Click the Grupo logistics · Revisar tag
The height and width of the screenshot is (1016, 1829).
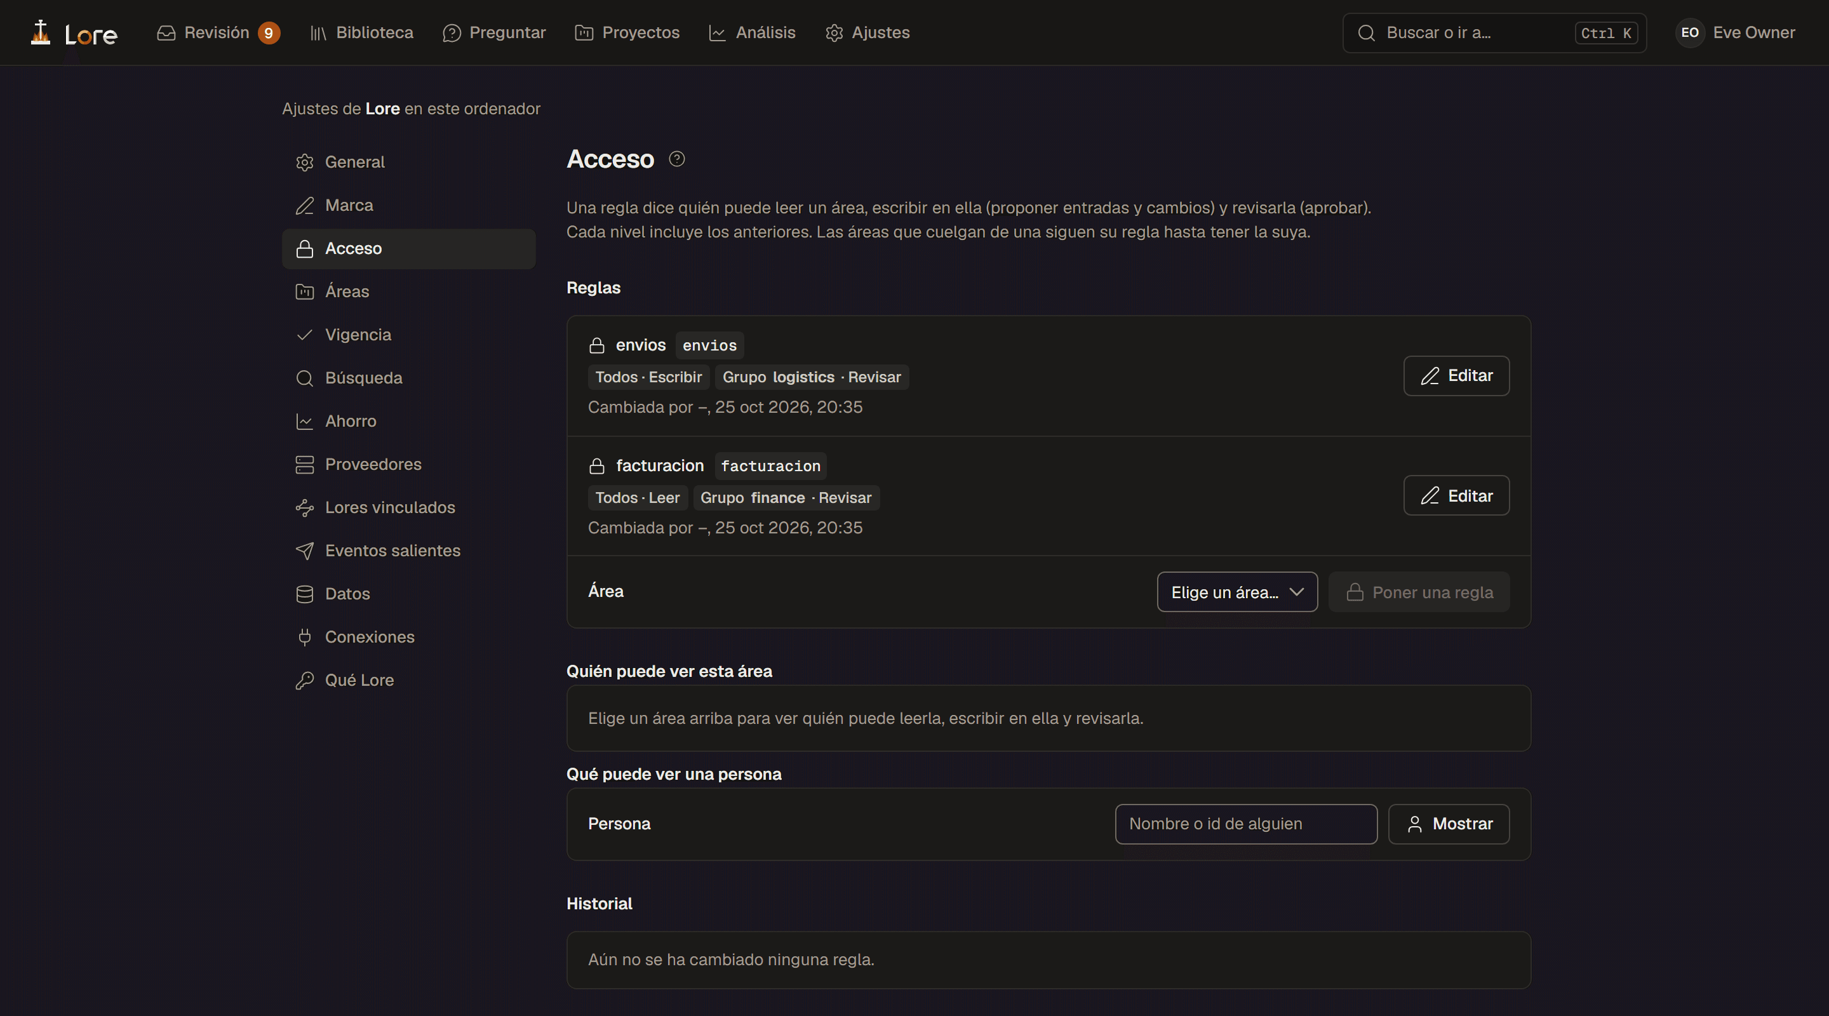tap(812, 377)
